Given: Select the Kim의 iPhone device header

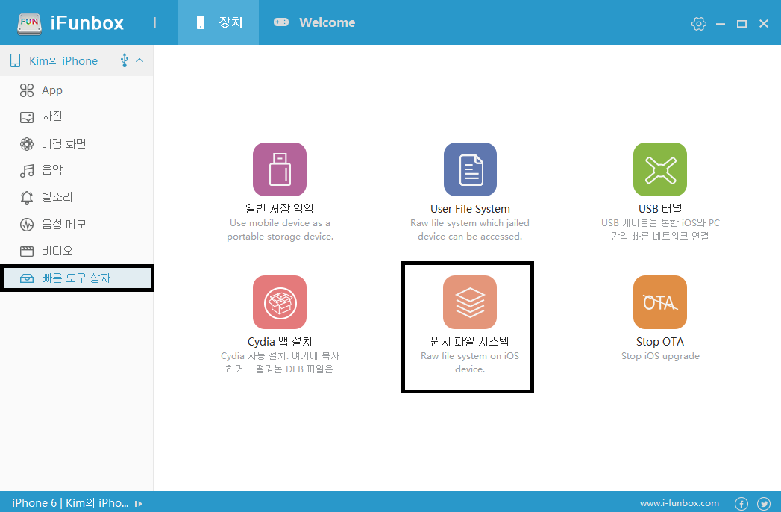Looking at the screenshot, I should pyautogui.click(x=77, y=60).
